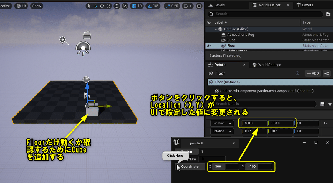The height and width of the screenshot is (183, 333).
Task: Click the Unreal logo in positaUI window
Action: click(176, 143)
